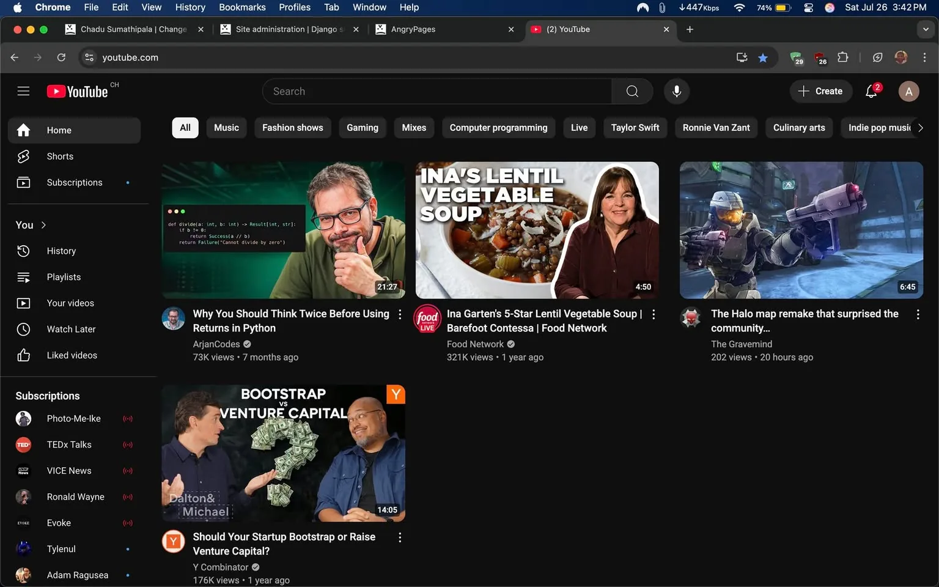This screenshot has height=587, width=939.
Task: Toggle the sidebar with the hamburger menu
Action: point(23,90)
